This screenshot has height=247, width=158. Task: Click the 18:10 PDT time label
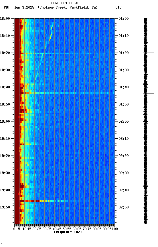point(5,36)
